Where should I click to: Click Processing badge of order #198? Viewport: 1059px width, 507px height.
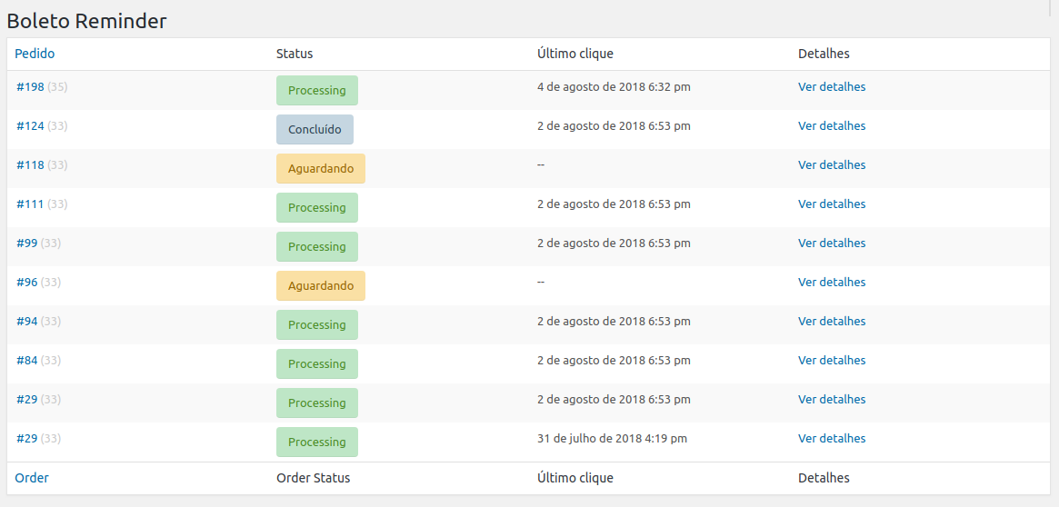coord(316,91)
